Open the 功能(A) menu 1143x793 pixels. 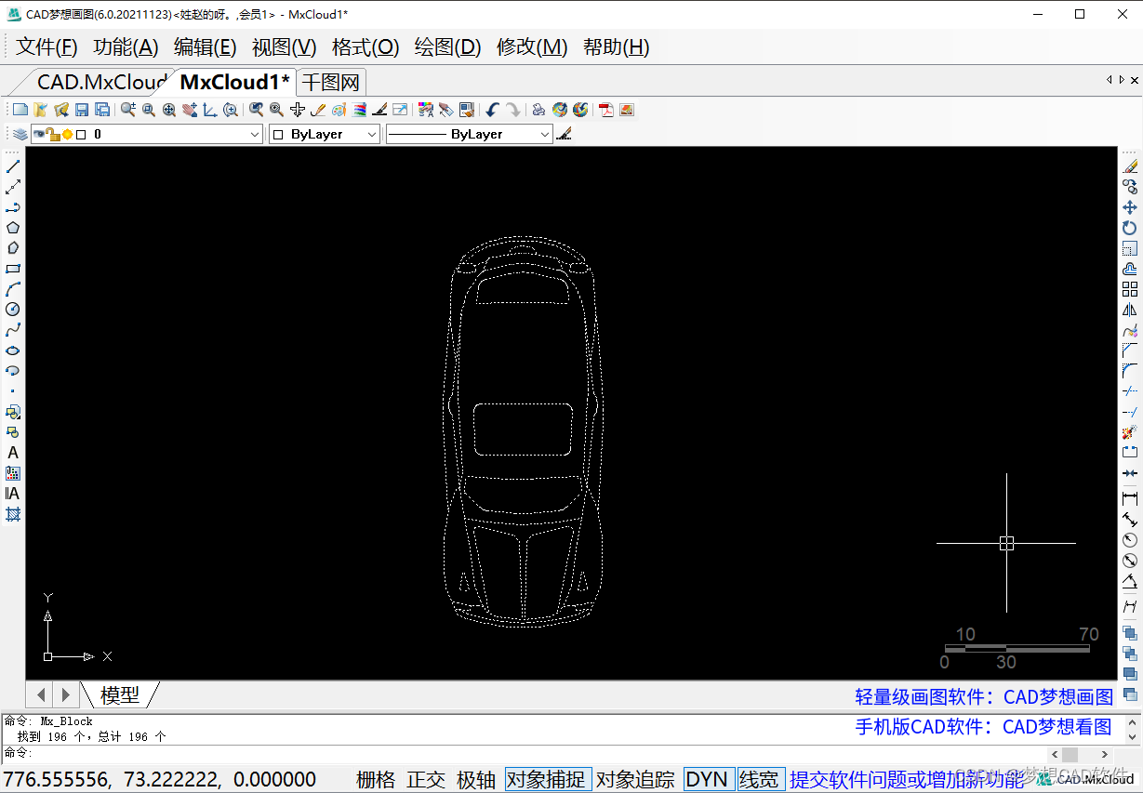(126, 47)
